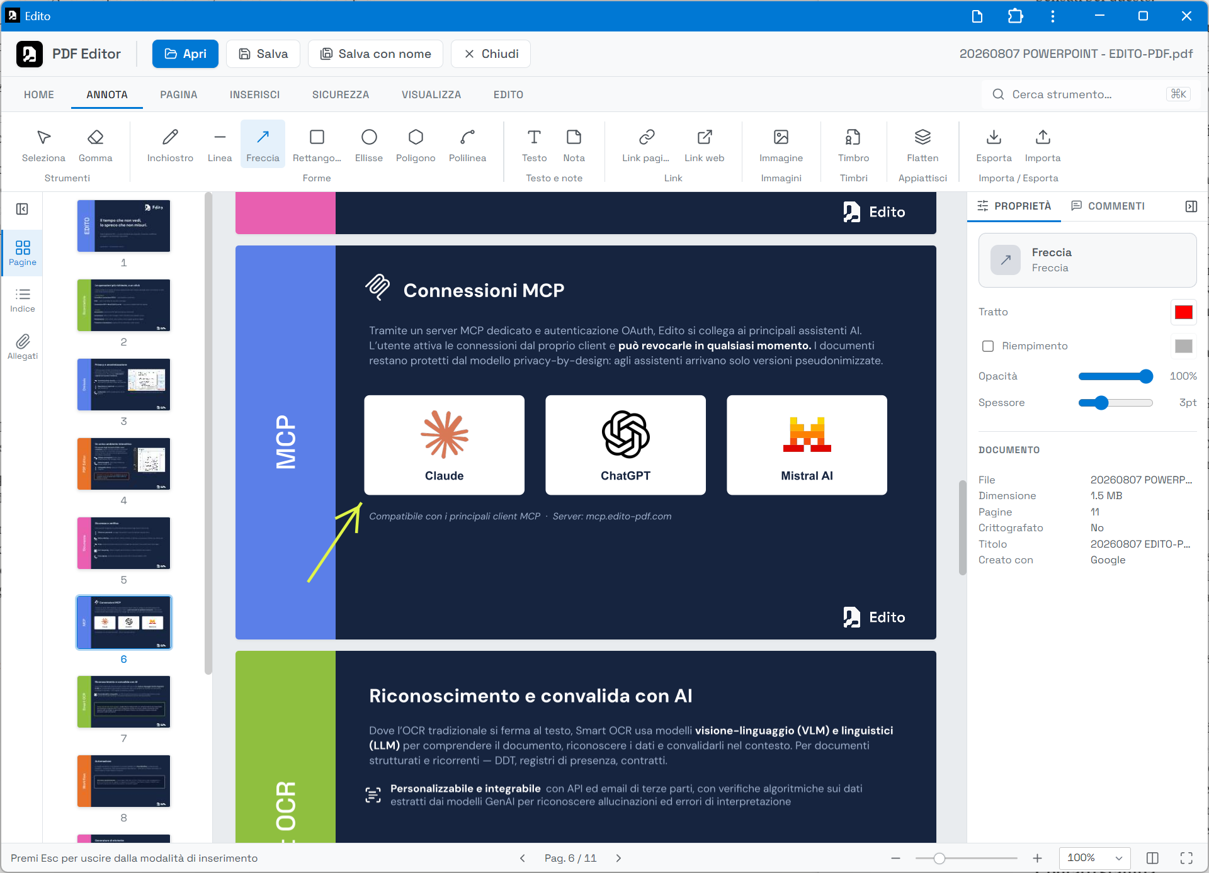The height and width of the screenshot is (873, 1209).
Task: Toggle the two-page split view icon
Action: [x=1152, y=858]
